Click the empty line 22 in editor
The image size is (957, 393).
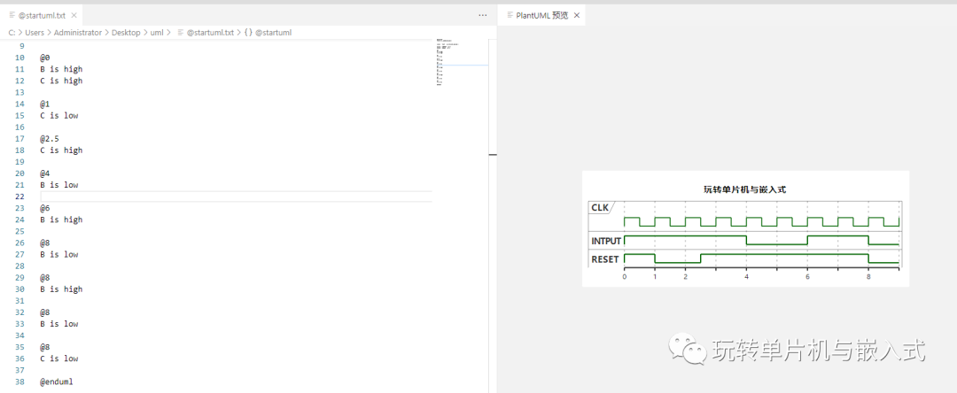(x=237, y=196)
